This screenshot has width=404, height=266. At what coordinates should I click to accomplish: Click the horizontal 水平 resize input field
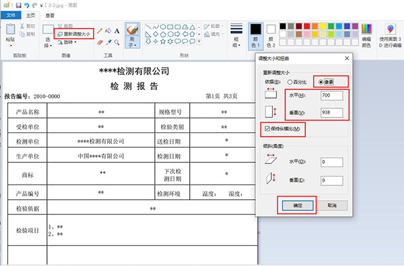[332, 95]
